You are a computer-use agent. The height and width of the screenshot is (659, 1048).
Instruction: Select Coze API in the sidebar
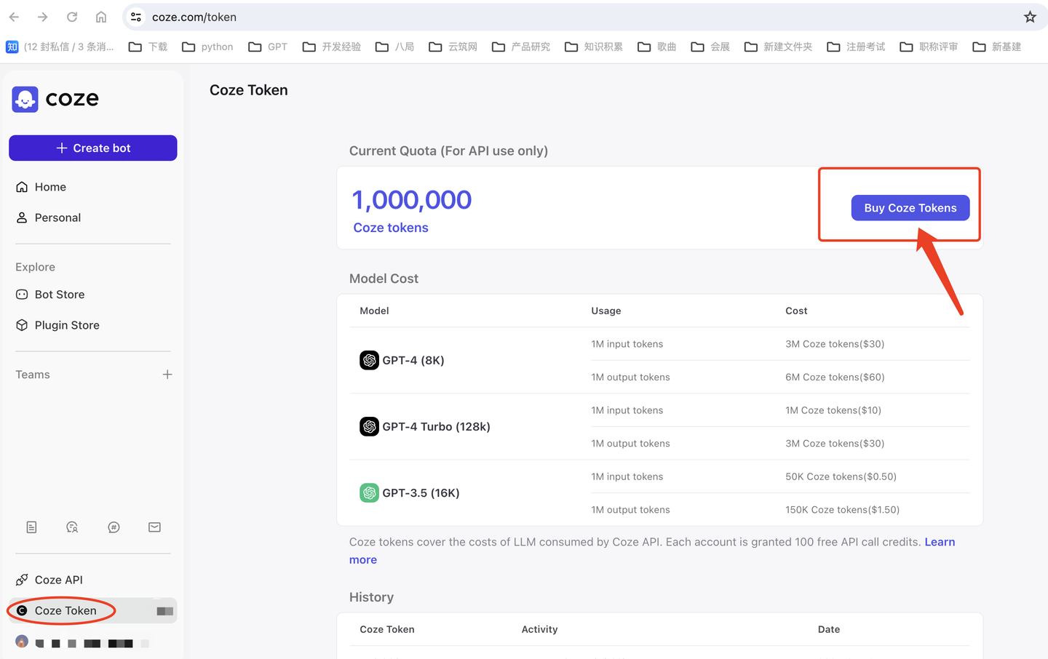point(58,580)
